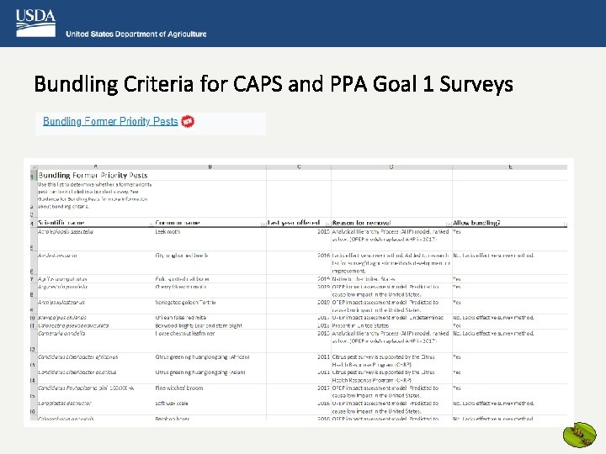
Task: Select spreadsheet column E header
Action: 510,166
